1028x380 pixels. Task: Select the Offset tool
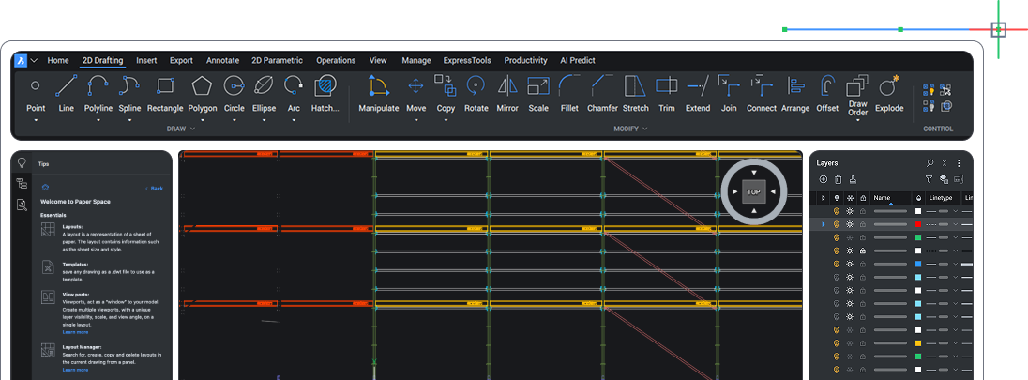click(827, 85)
